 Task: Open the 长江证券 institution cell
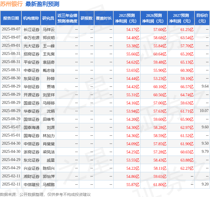(32, 29)
